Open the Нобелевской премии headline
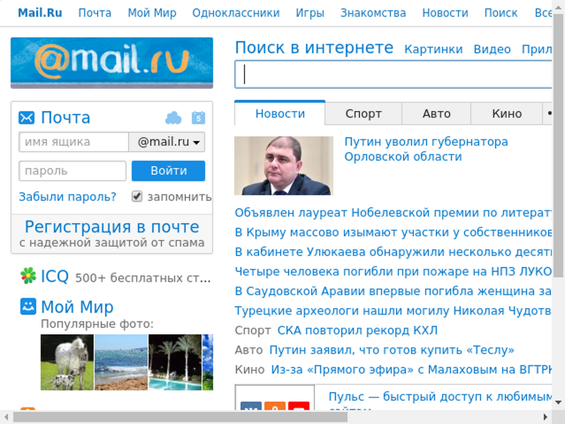The height and width of the screenshot is (424, 565). pos(393,213)
